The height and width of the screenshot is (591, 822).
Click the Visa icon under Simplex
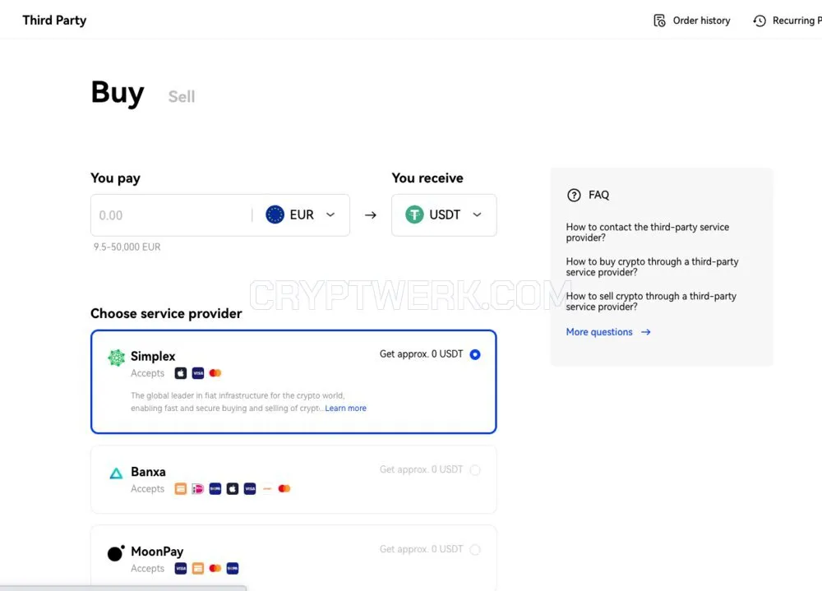[197, 373]
